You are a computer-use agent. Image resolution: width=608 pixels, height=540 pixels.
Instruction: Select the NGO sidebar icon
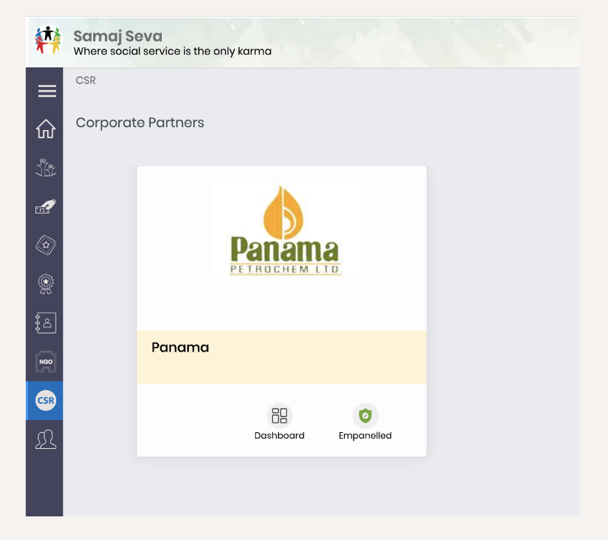pyautogui.click(x=46, y=361)
